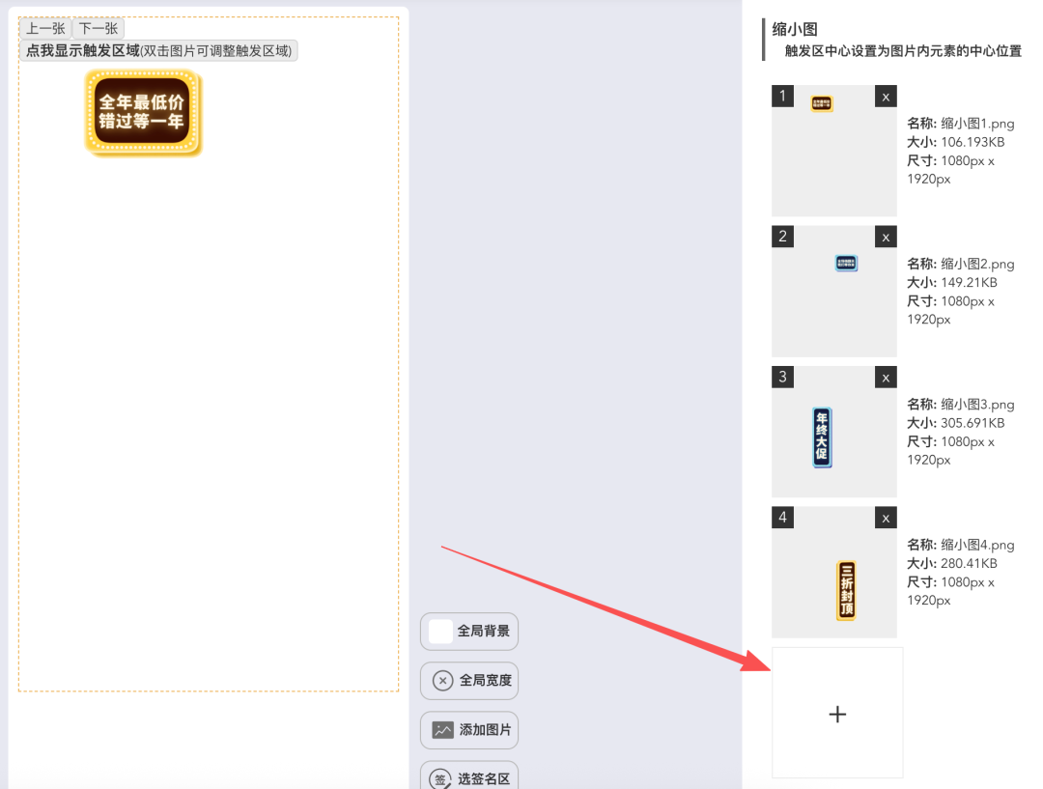Click the white swatch in 全局背景
Image resolution: width=1043 pixels, height=789 pixels.
pyautogui.click(x=440, y=632)
